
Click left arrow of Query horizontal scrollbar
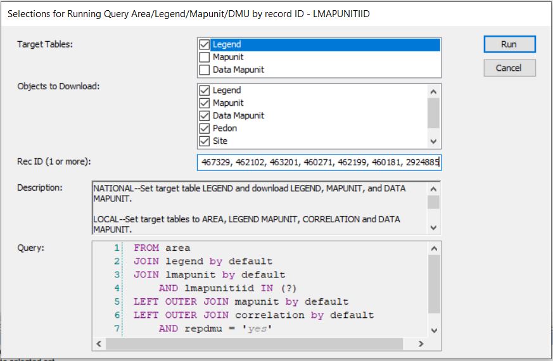click(x=99, y=344)
